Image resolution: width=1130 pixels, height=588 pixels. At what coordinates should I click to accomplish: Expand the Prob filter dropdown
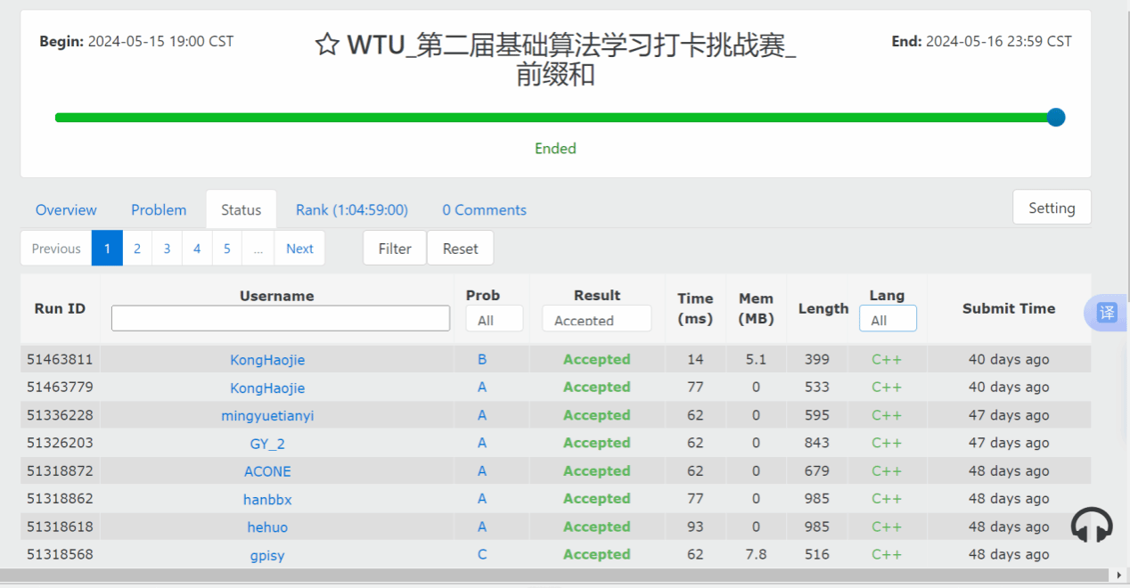(x=494, y=320)
